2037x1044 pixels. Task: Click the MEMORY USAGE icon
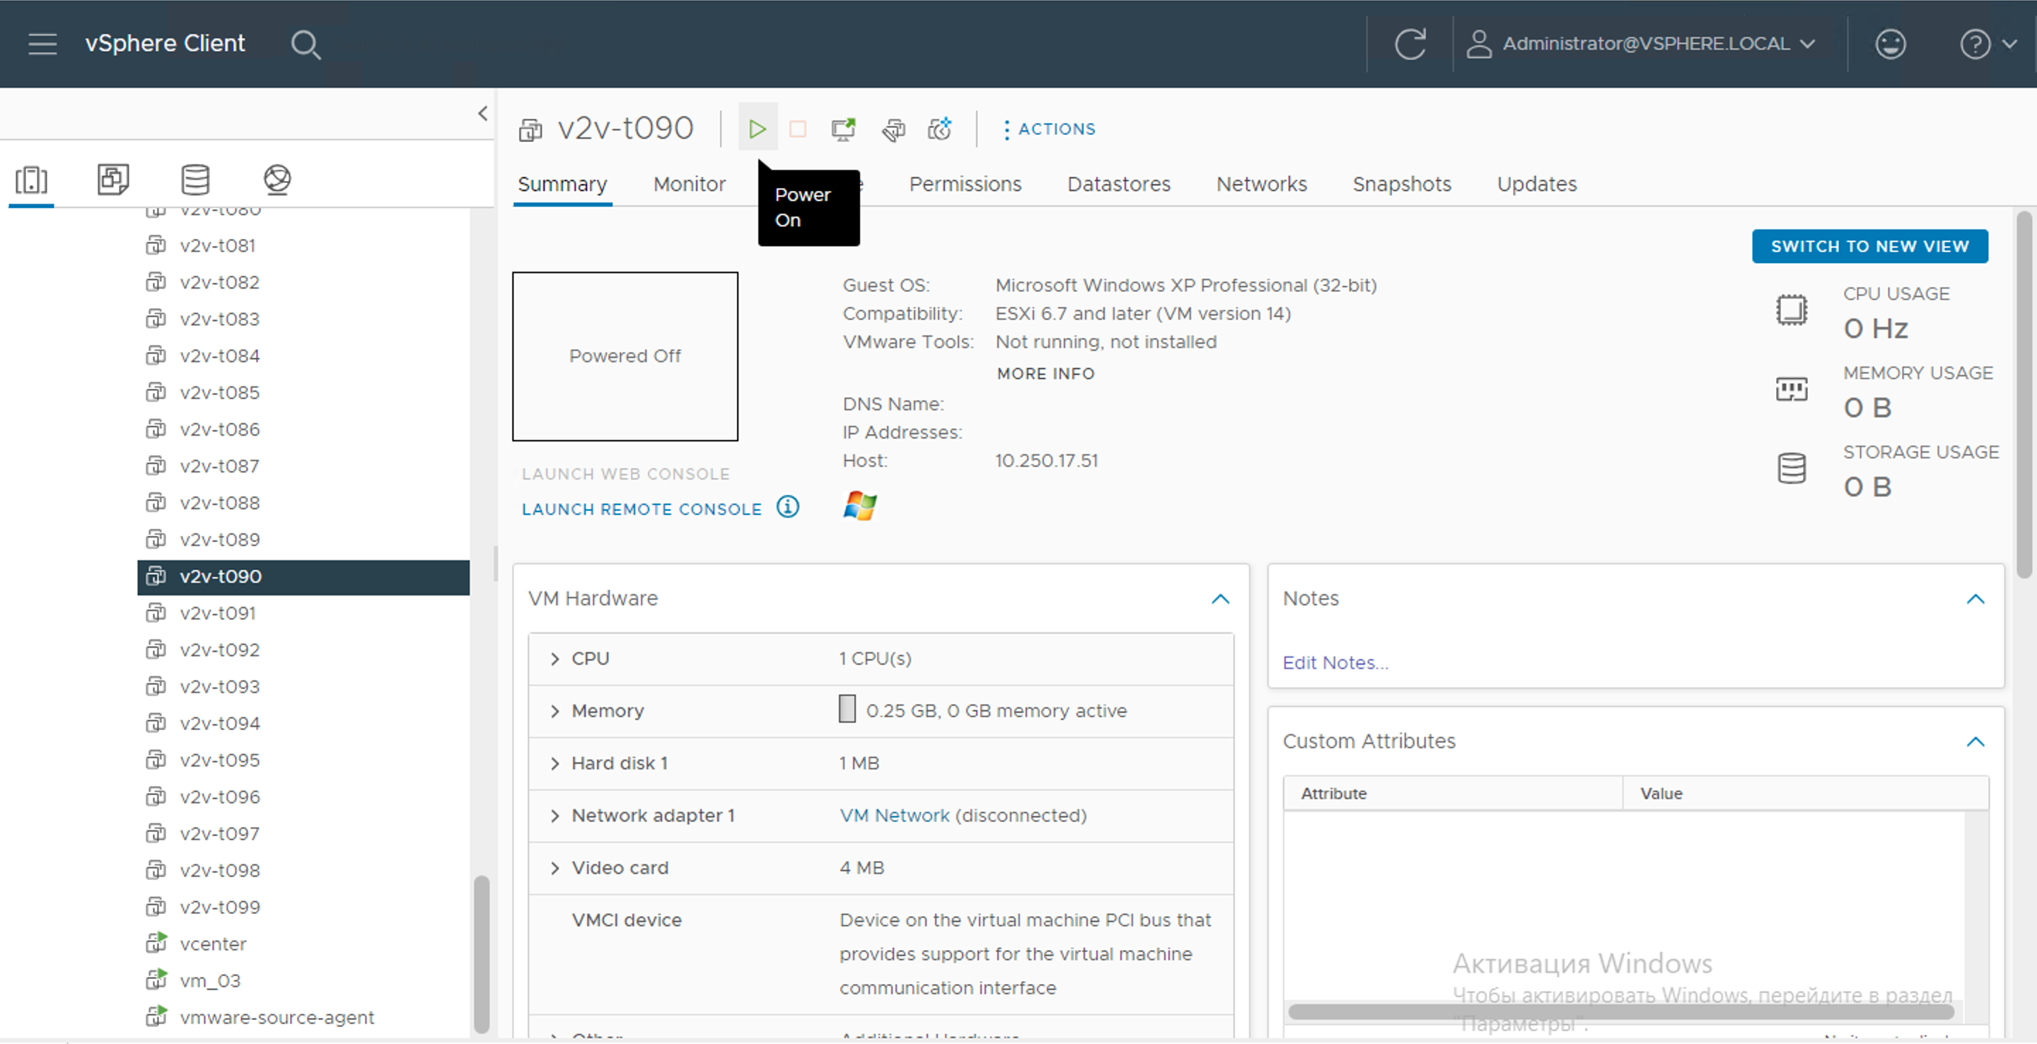(1791, 388)
